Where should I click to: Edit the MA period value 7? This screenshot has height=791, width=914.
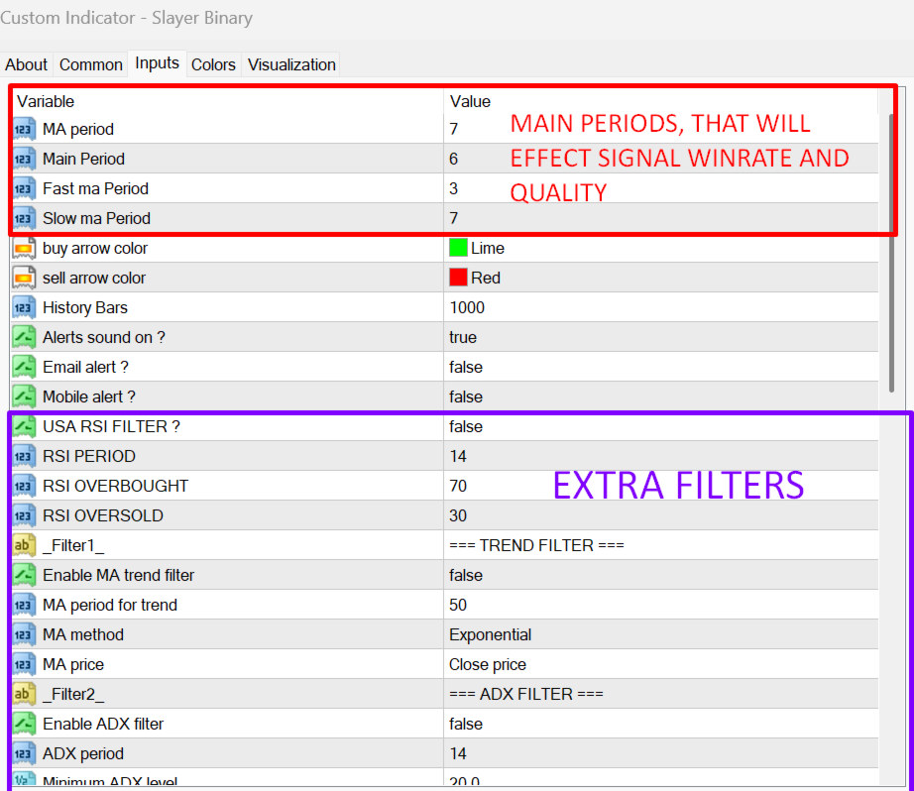coord(661,130)
